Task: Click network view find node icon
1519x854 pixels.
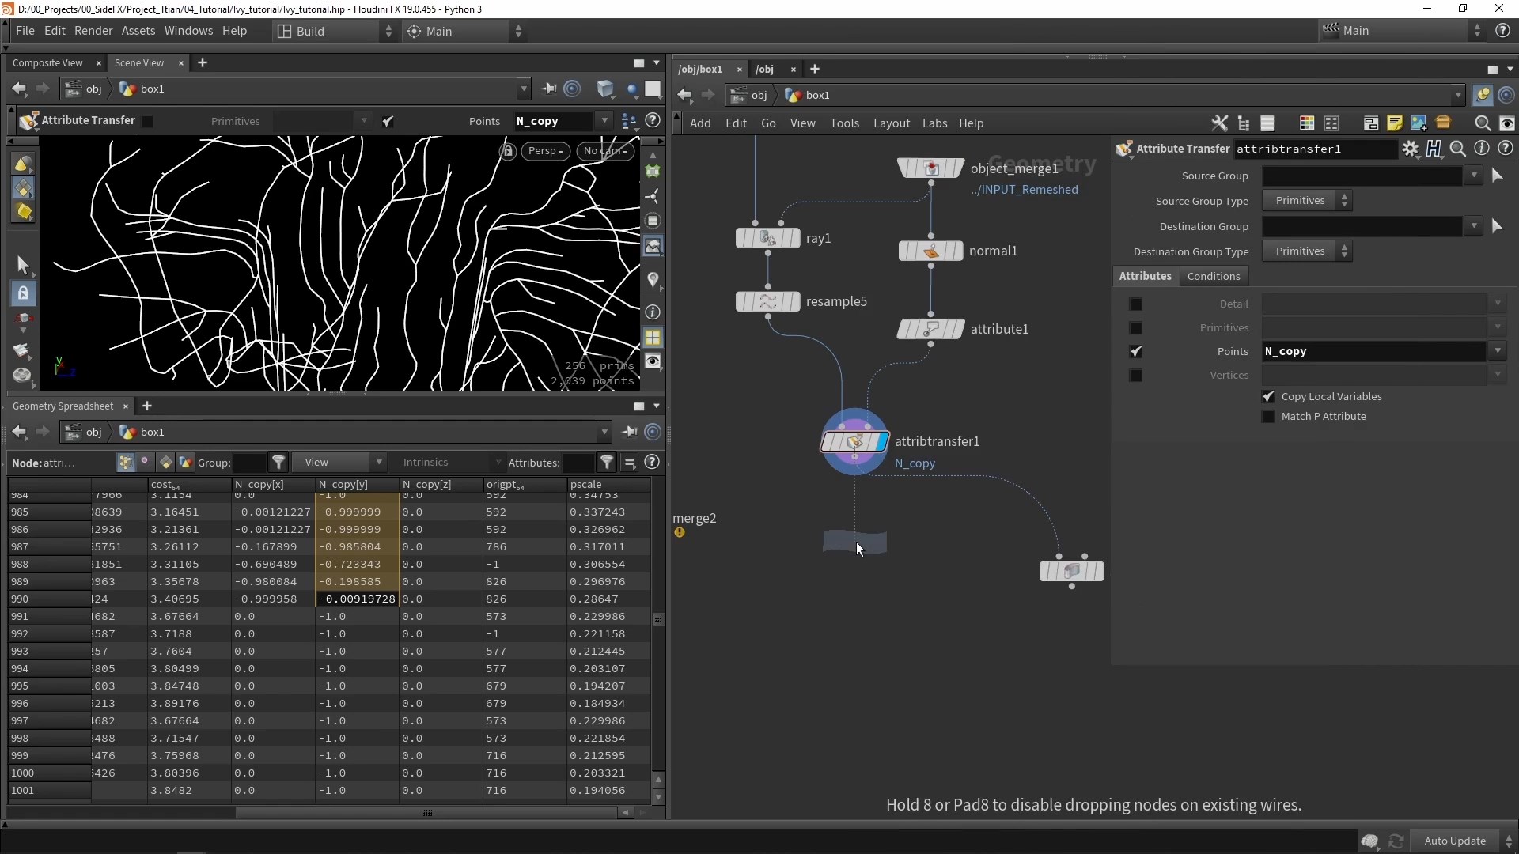Action: [x=1483, y=123]
